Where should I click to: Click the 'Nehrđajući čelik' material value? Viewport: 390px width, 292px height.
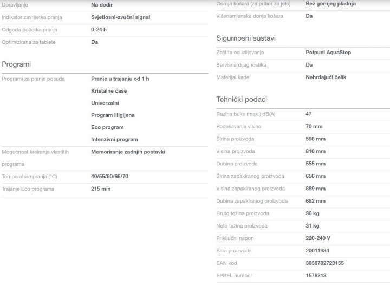point(326,77)
